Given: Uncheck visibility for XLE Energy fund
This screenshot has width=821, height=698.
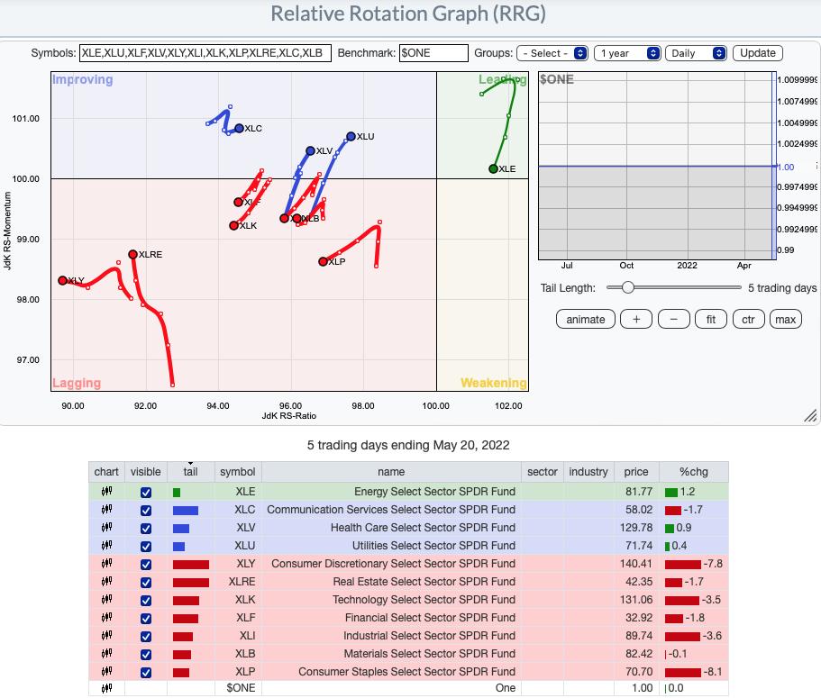Looking at the screenshot, I should [146, 493].
